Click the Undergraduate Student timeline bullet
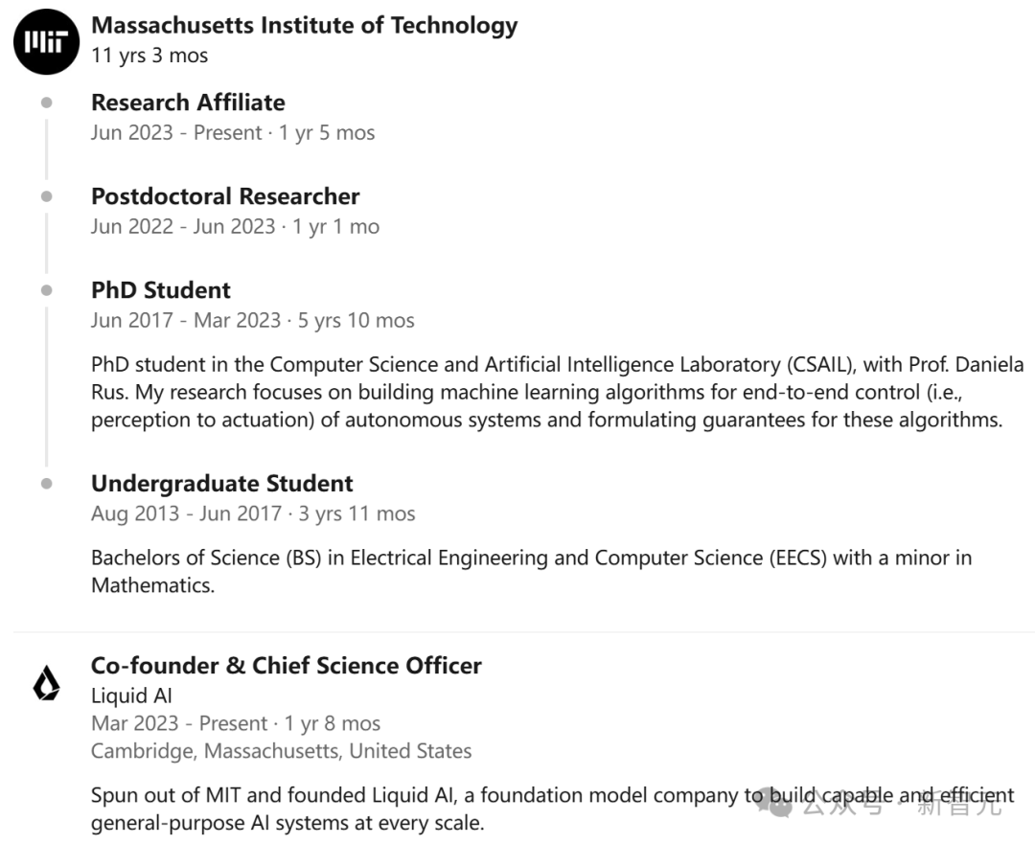The height and width of the screenshot is (844, 1035). 46,484
